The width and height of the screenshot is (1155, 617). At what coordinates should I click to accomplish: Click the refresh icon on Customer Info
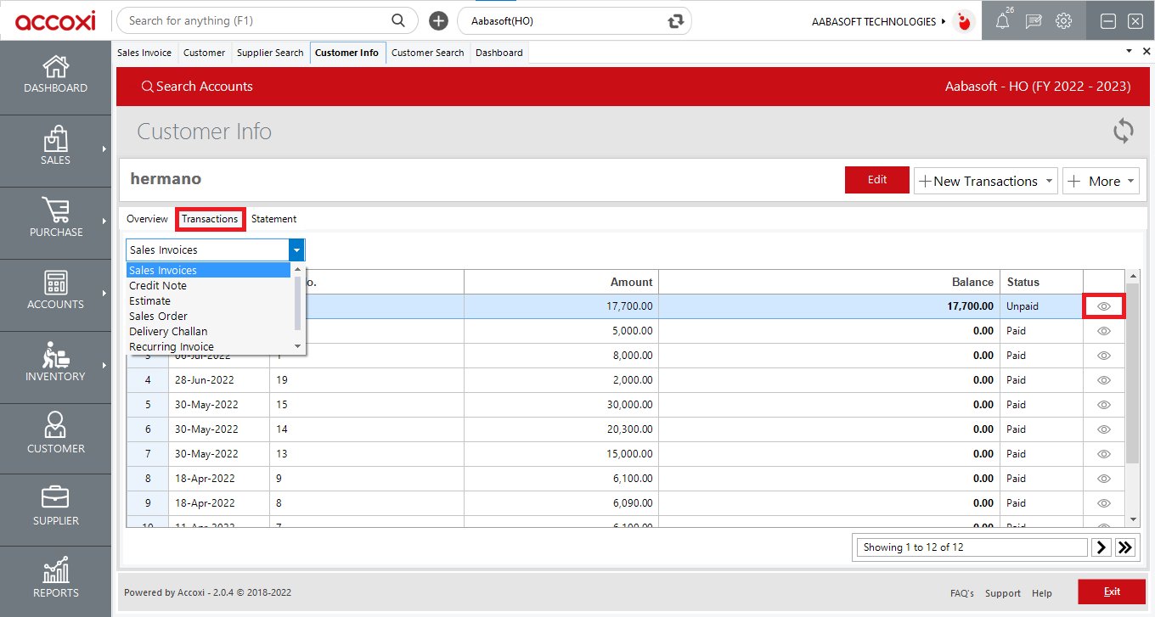[1124, 132]
